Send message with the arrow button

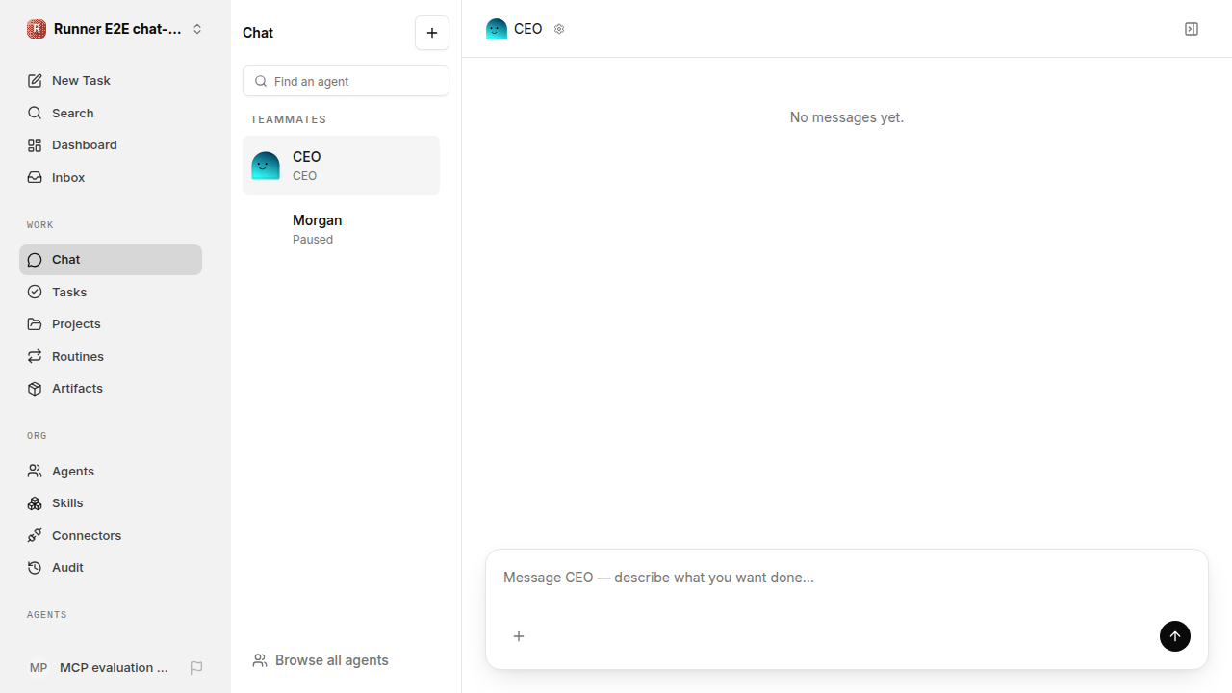coord(1175,636)
